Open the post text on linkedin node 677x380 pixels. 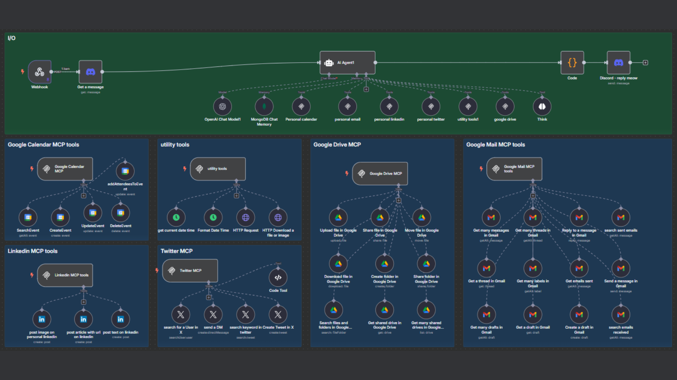(120, 319)
